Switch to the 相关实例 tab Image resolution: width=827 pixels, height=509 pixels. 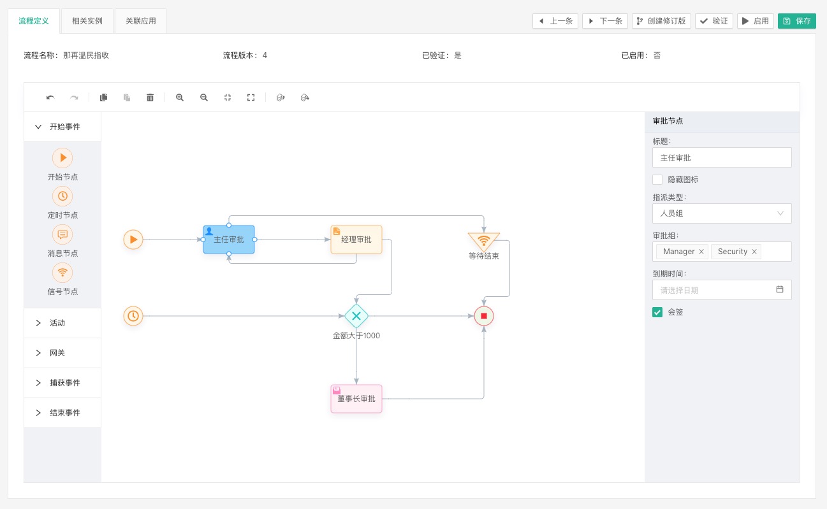click(87, 21)
